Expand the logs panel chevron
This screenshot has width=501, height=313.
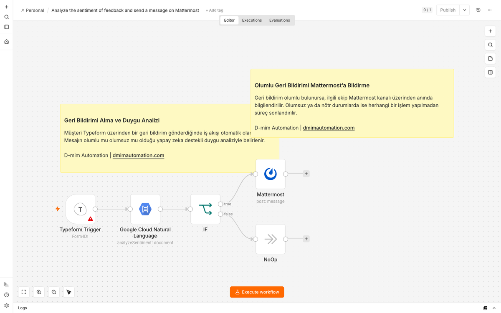pos(493,308)
